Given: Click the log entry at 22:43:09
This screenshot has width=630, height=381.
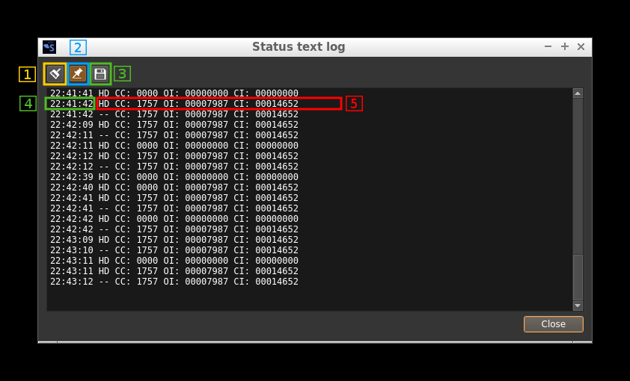Looking at the screenshot, I should [x=174, y=240].
